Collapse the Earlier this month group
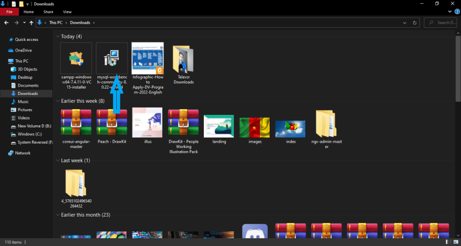The width and height of the screenshot is (461, 246). pos(58,215)
